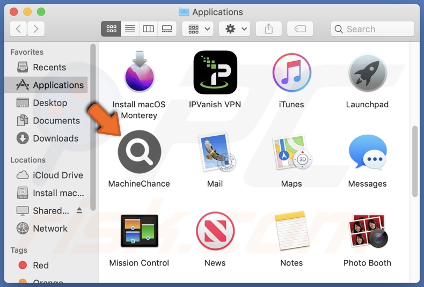Select the Launchpad app icon

(367, 73)
